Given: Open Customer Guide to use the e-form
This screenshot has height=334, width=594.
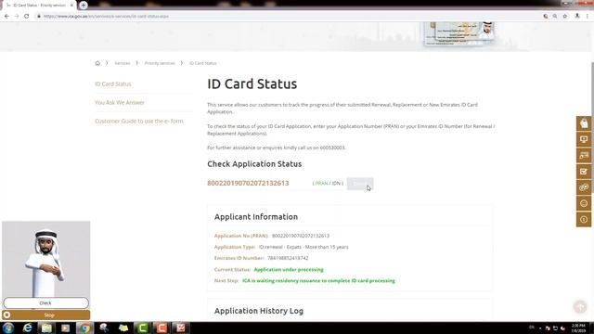Looking at the screenshot, I should 139,122.
